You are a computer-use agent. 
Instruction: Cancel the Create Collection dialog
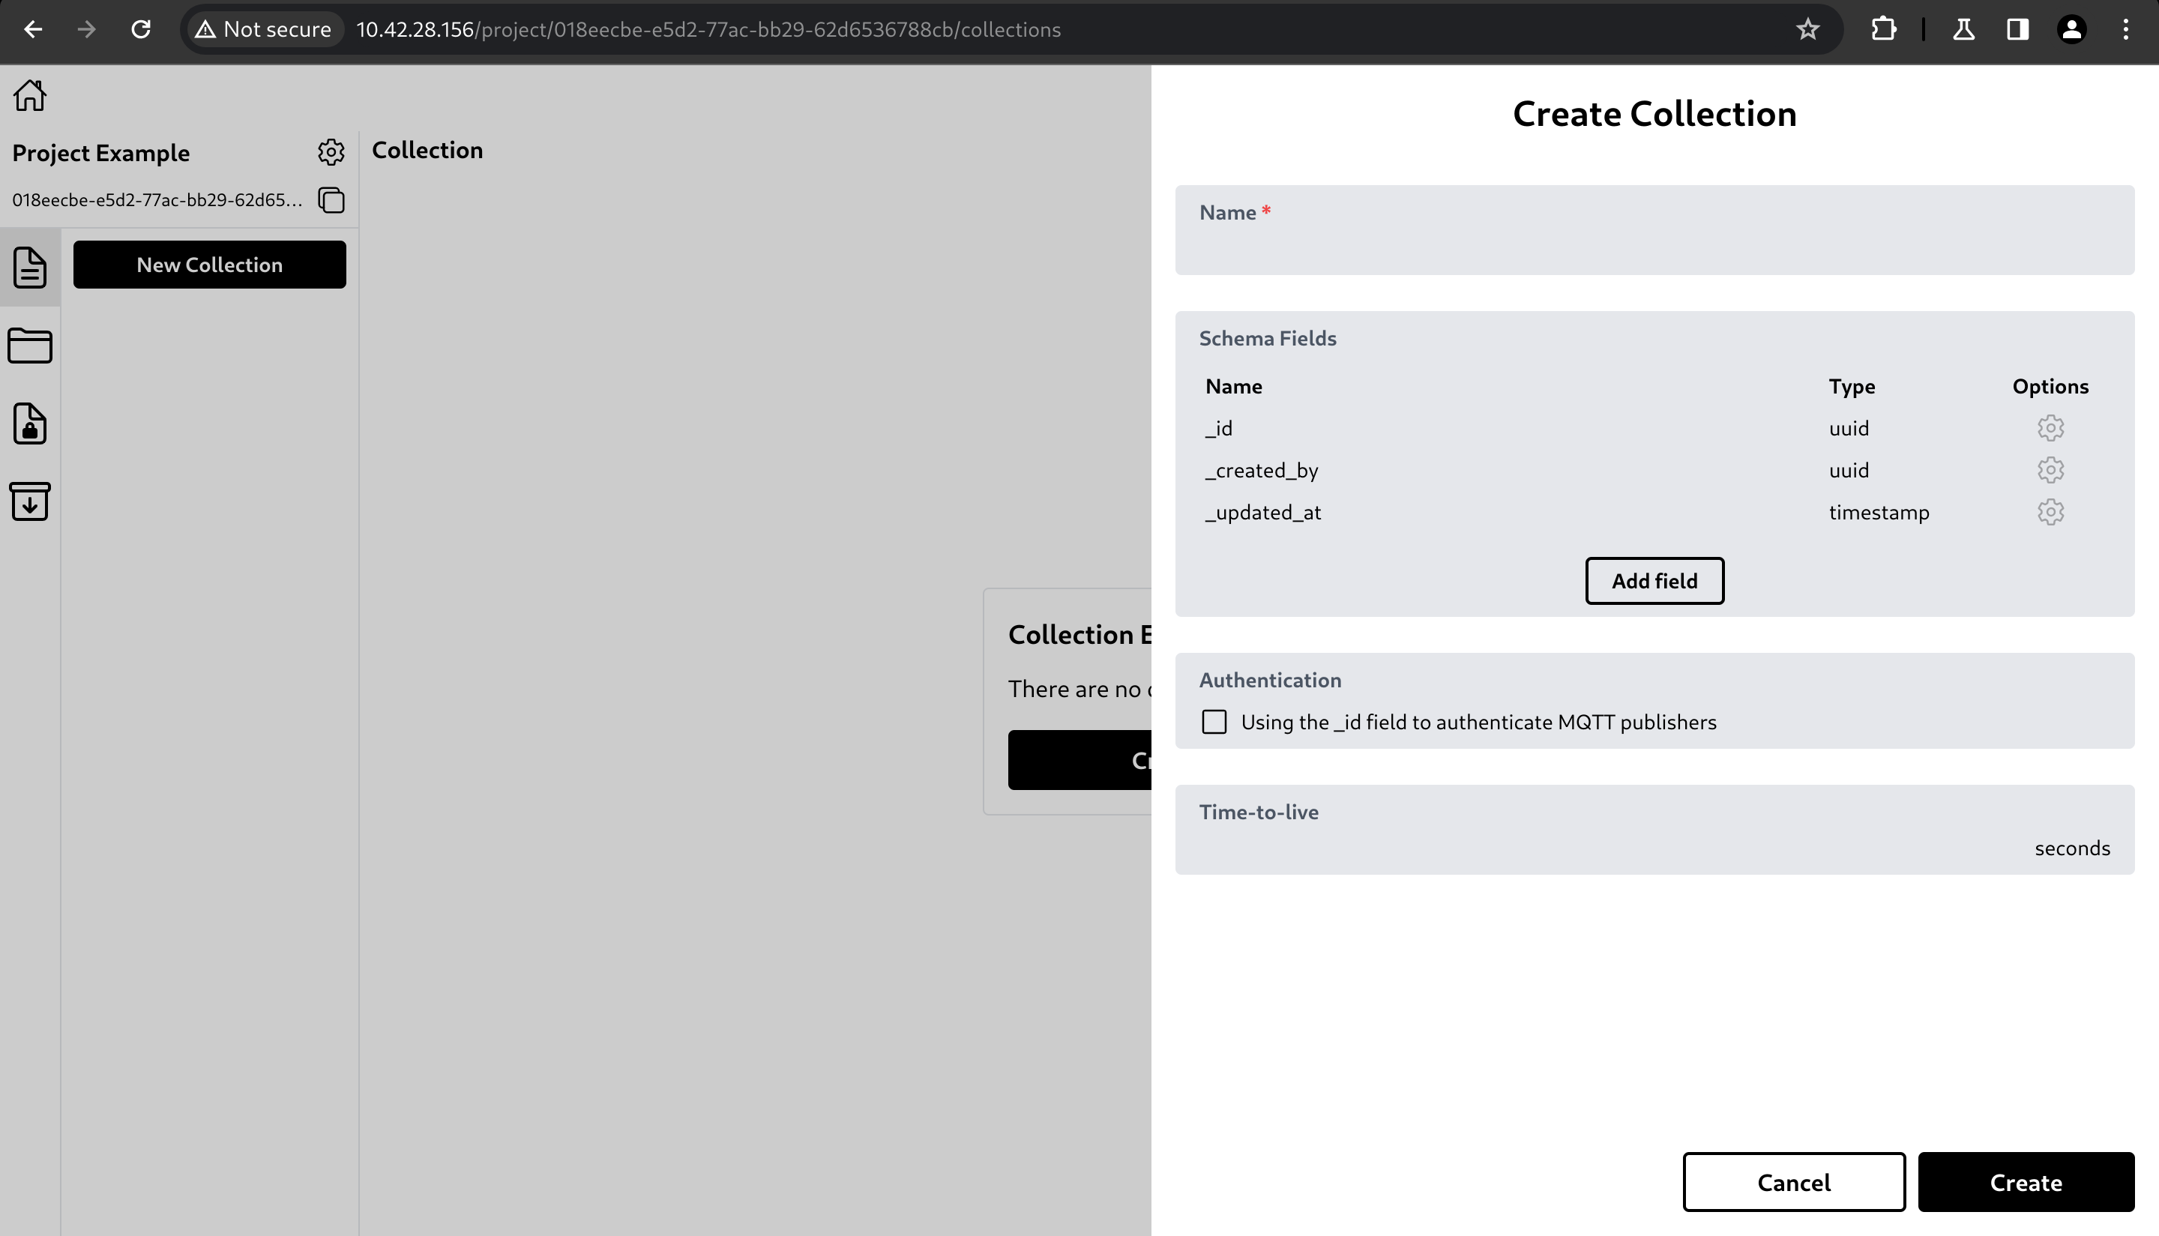[x=1794, y=1182]
